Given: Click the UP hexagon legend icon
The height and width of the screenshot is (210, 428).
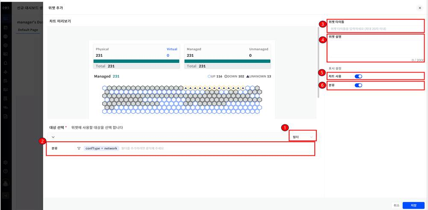Looking at the screenshot, I should click(209, 76).
